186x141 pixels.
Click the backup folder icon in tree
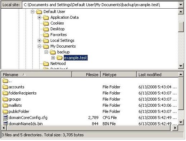tap(53, 52)
